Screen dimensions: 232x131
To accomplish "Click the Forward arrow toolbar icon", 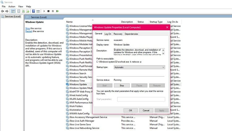I will [7, 11].
